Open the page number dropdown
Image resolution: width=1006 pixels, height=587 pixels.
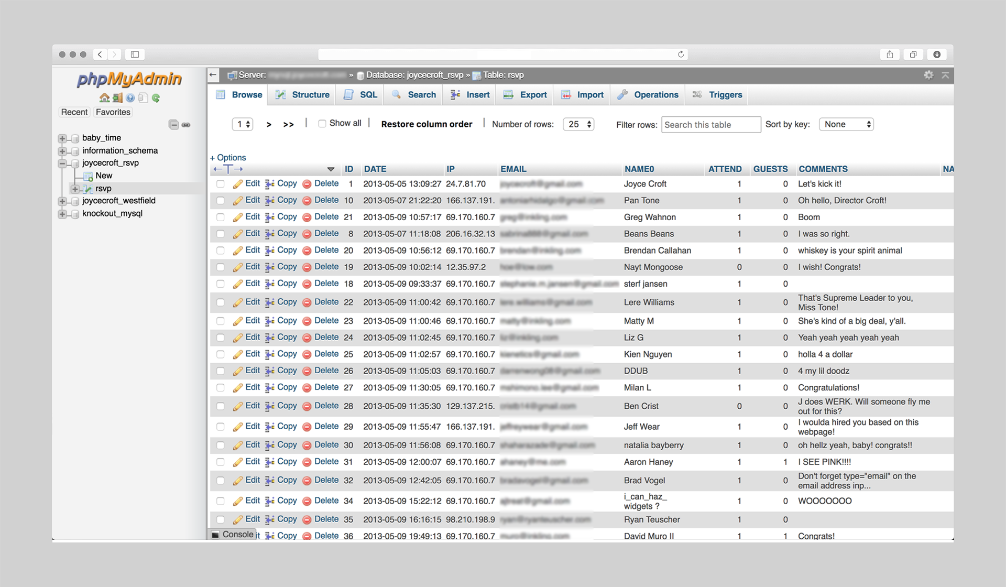tap(243, 124)
